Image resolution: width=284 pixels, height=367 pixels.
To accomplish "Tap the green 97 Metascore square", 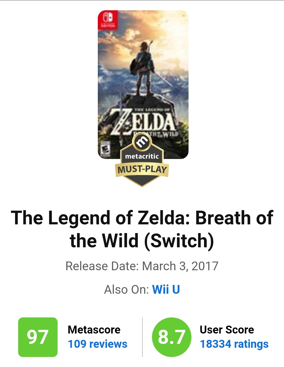I will [x=38, y=337].
